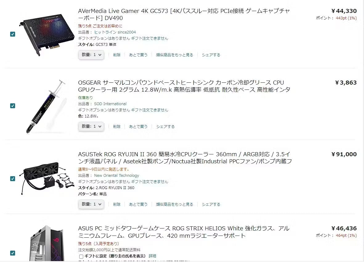Uncheck the ROG RYUJIN II 360 item checkbox
The height and width of the screenshot is (262, 364).
[13, 179]
